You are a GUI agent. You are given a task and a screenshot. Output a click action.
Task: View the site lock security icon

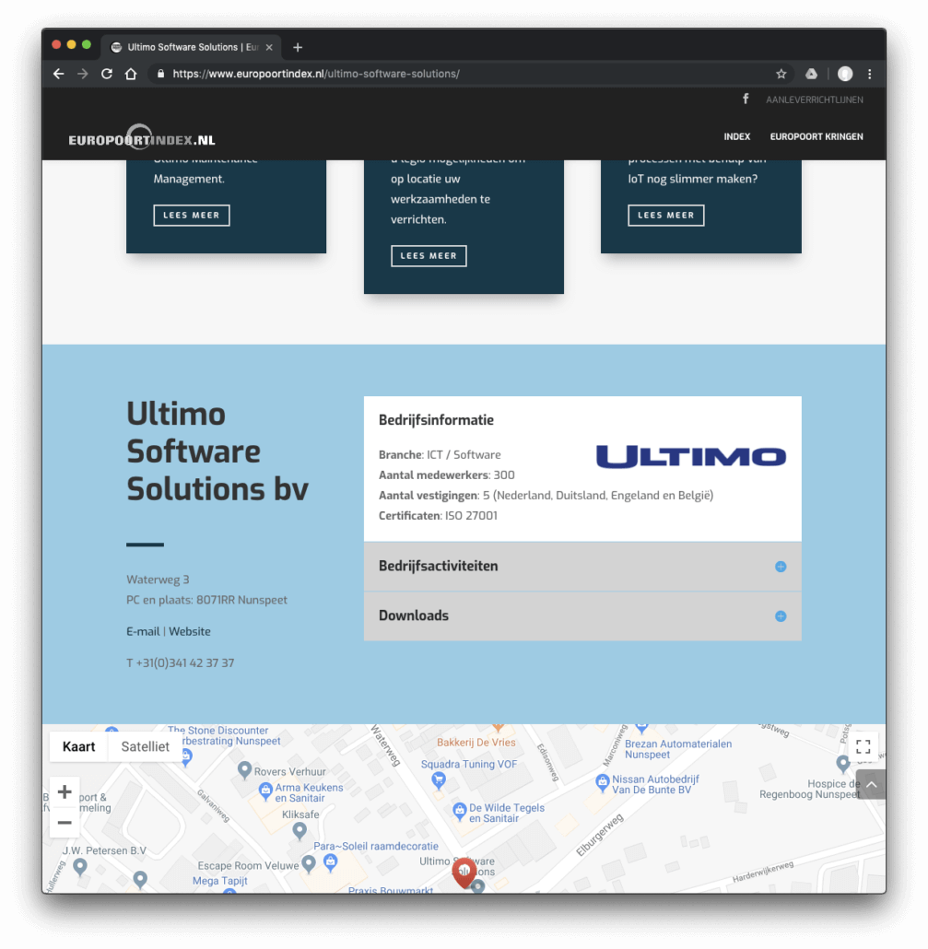coord(160,74)
